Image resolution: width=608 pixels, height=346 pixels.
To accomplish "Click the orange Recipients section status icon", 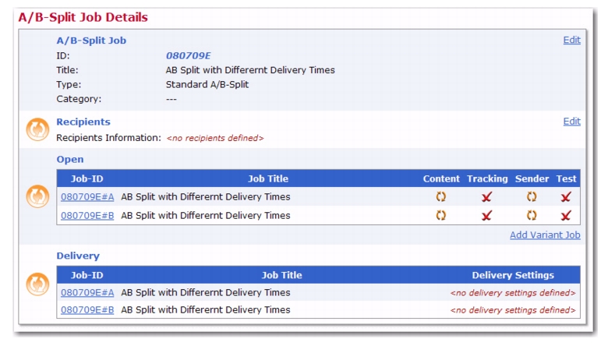I will pyautogui.click(x=37, y=129).
